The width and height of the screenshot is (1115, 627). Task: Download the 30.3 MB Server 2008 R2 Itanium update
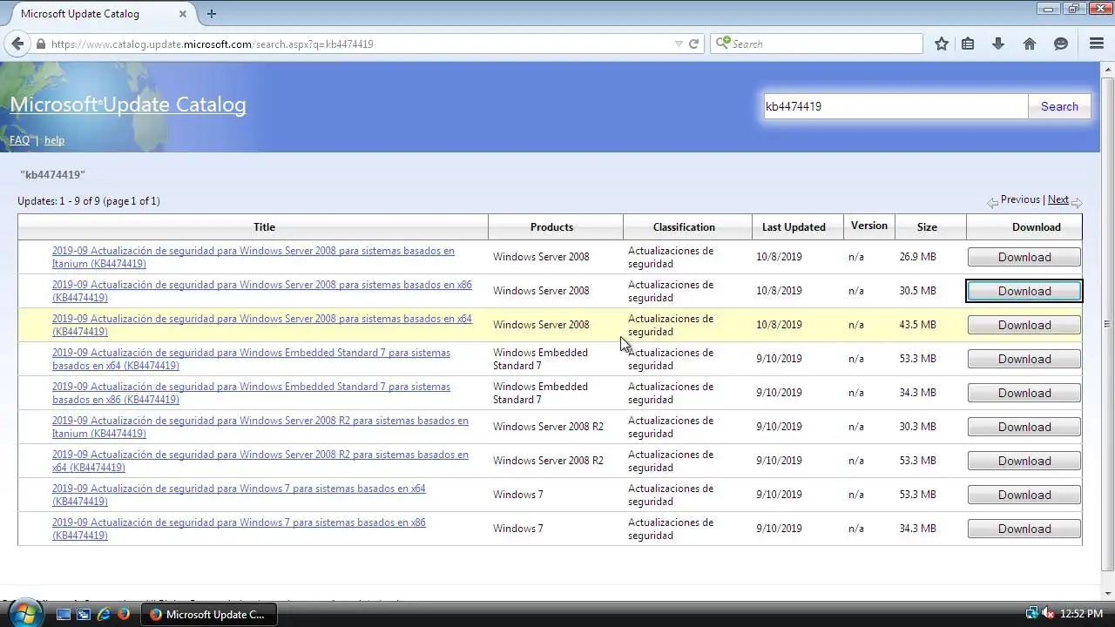click(x=1024, y=427)
